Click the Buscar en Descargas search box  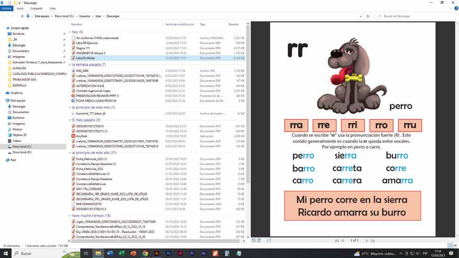pyautogui.click(x=416, y=16)
